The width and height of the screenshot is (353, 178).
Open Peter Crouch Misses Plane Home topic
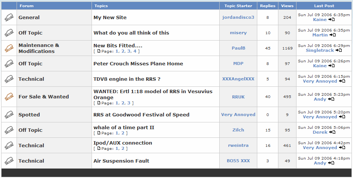pos(138,63)
